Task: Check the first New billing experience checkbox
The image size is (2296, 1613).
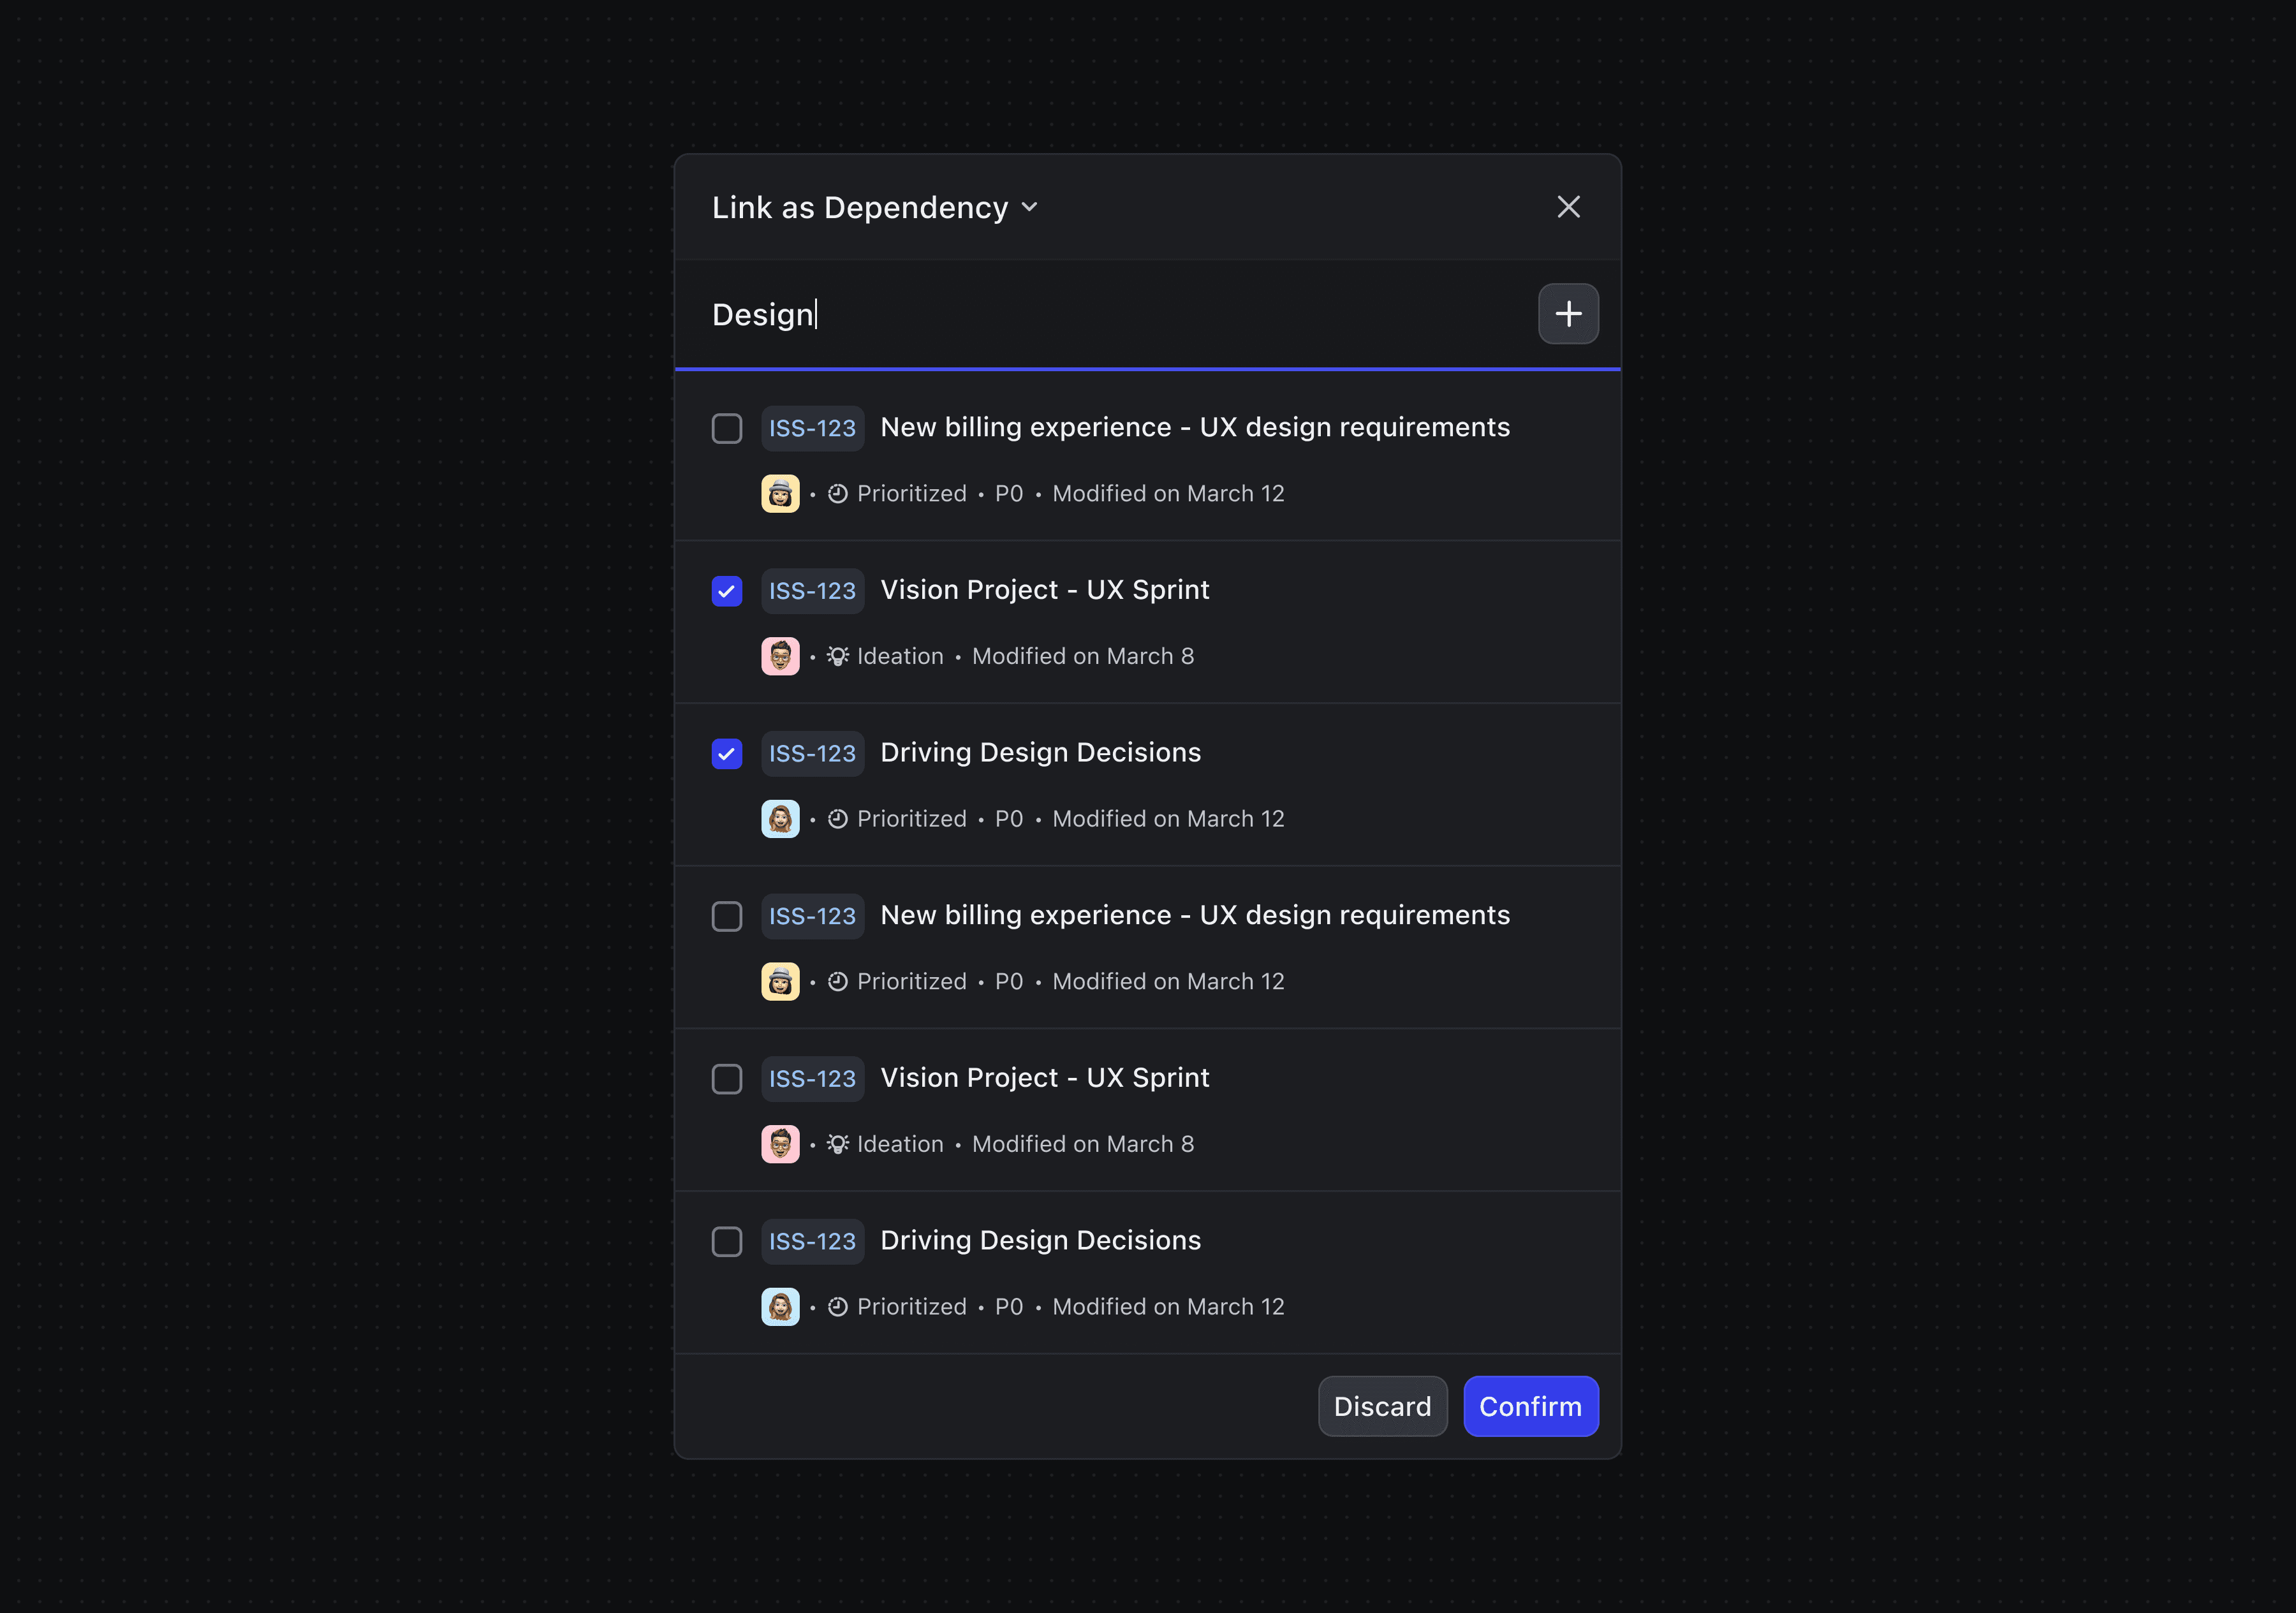Action: (x=727, y=428)
